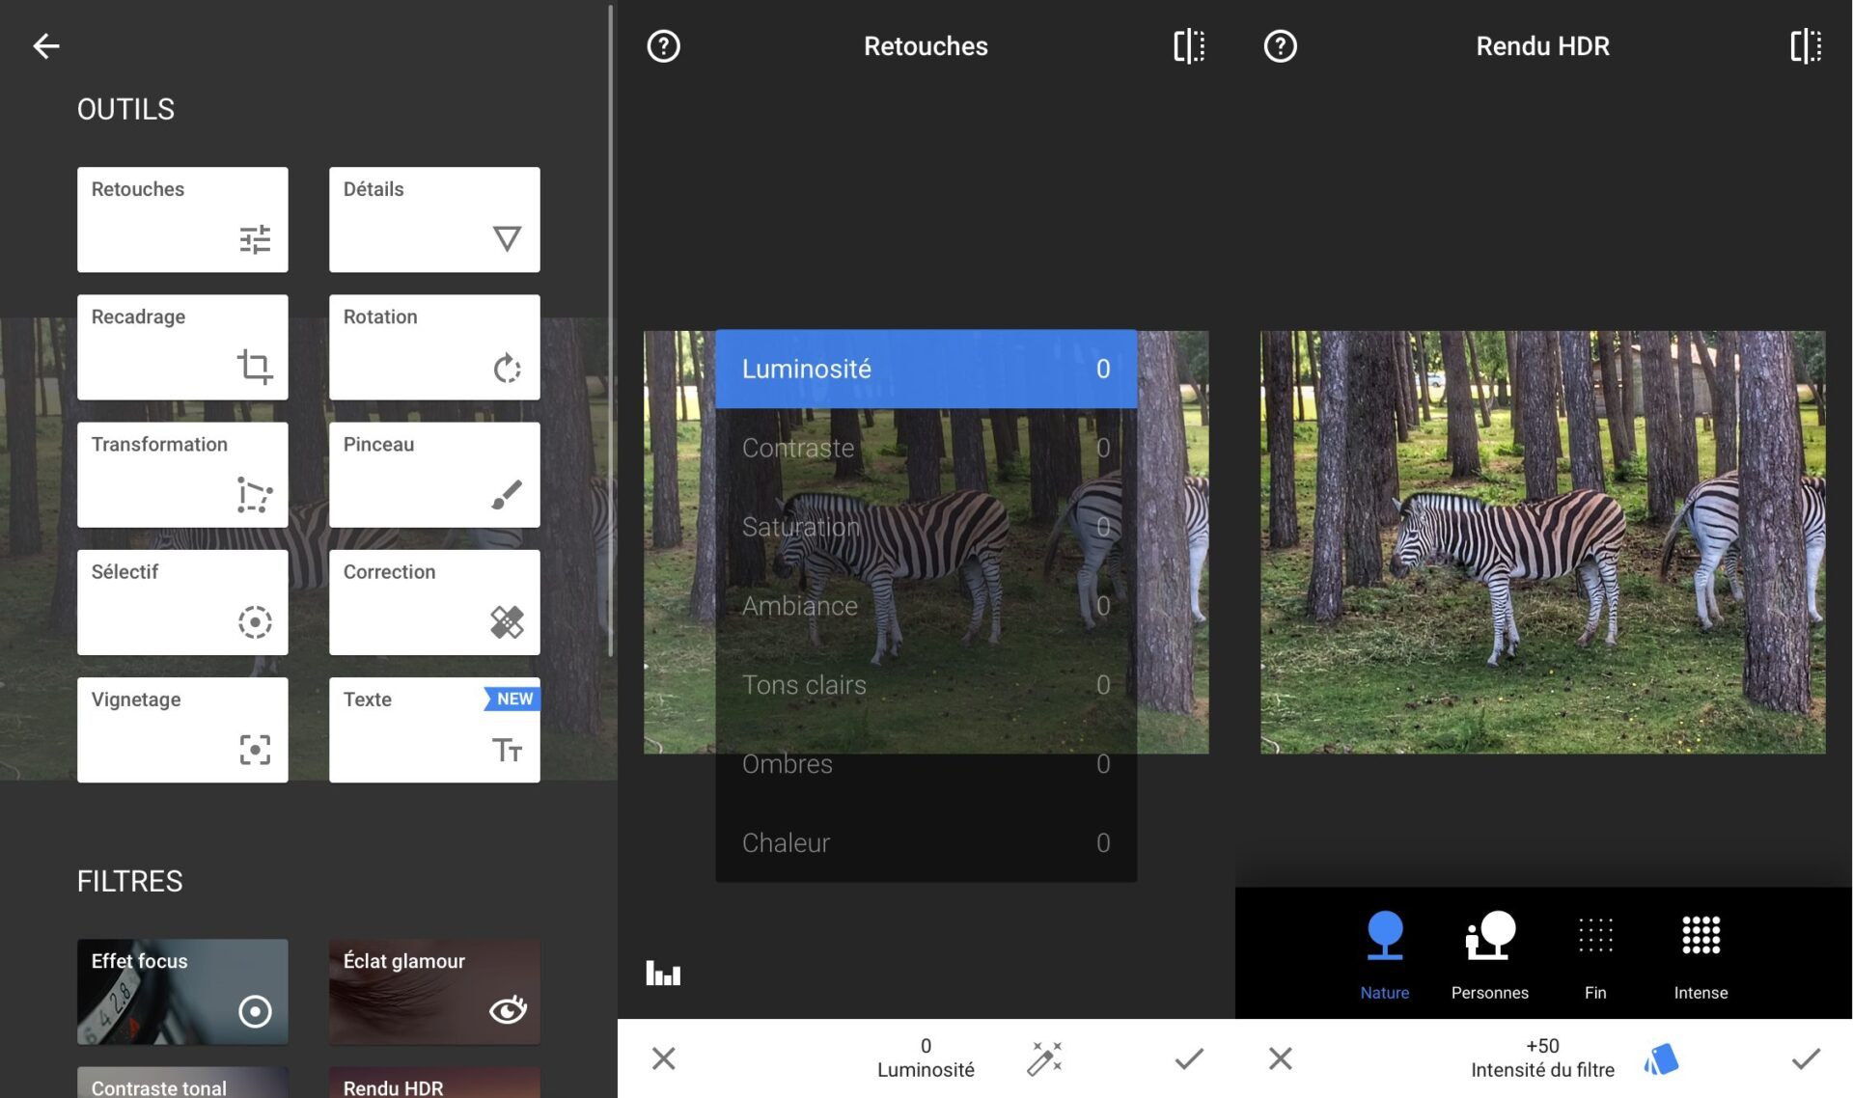The height and width of the screenshot is (1098, 1853).
Task: Open the Retouches tool tile
Action: (182, 219)
